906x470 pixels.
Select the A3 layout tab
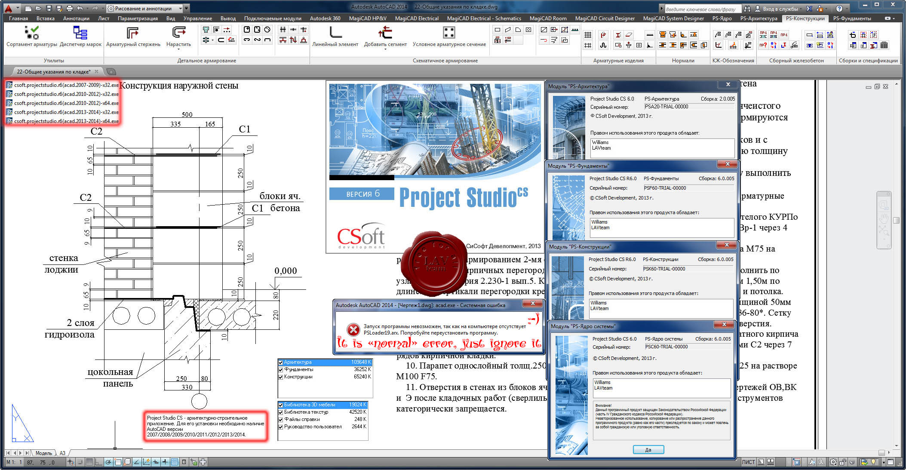62,453
